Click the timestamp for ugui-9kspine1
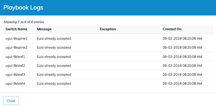Screen dimensions: 216x108 tap(182, 39)
